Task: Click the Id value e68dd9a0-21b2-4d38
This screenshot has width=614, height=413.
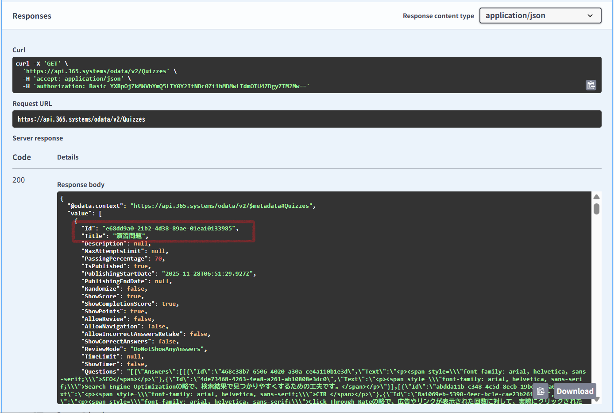Action: coord(169,229)
